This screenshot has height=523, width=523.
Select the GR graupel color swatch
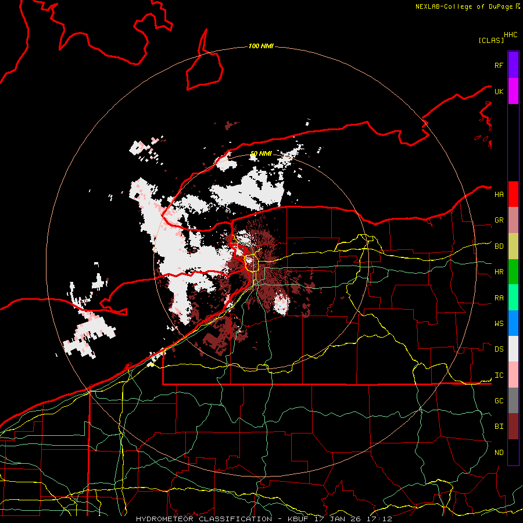click(x=513, y=220)
